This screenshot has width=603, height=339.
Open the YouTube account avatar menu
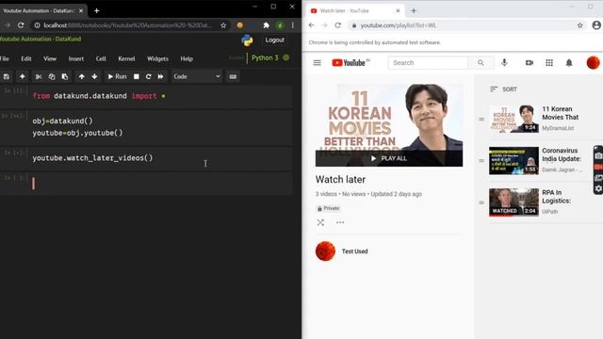(x=593, y=63)
